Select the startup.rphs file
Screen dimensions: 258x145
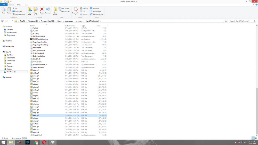pos(68,62)
